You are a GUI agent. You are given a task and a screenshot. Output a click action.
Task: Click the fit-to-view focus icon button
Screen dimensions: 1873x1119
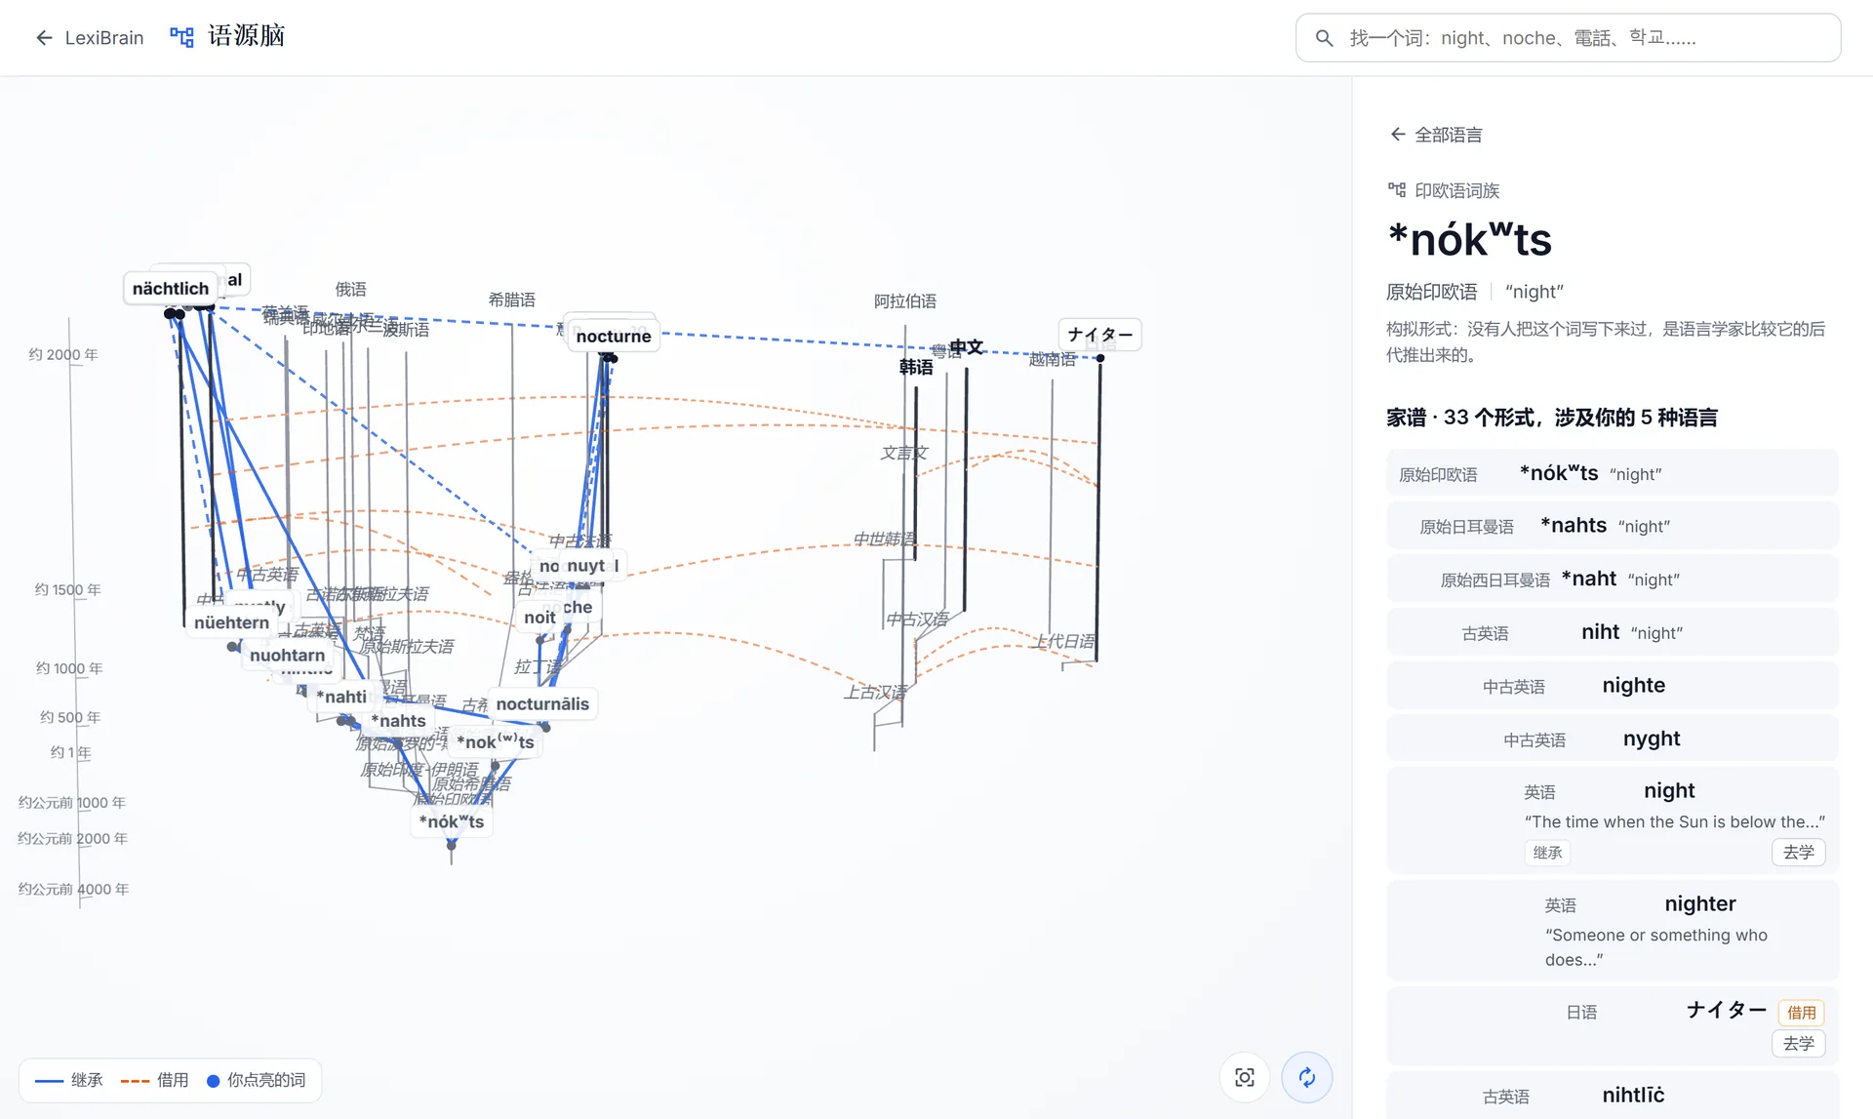point(1245,1077)
